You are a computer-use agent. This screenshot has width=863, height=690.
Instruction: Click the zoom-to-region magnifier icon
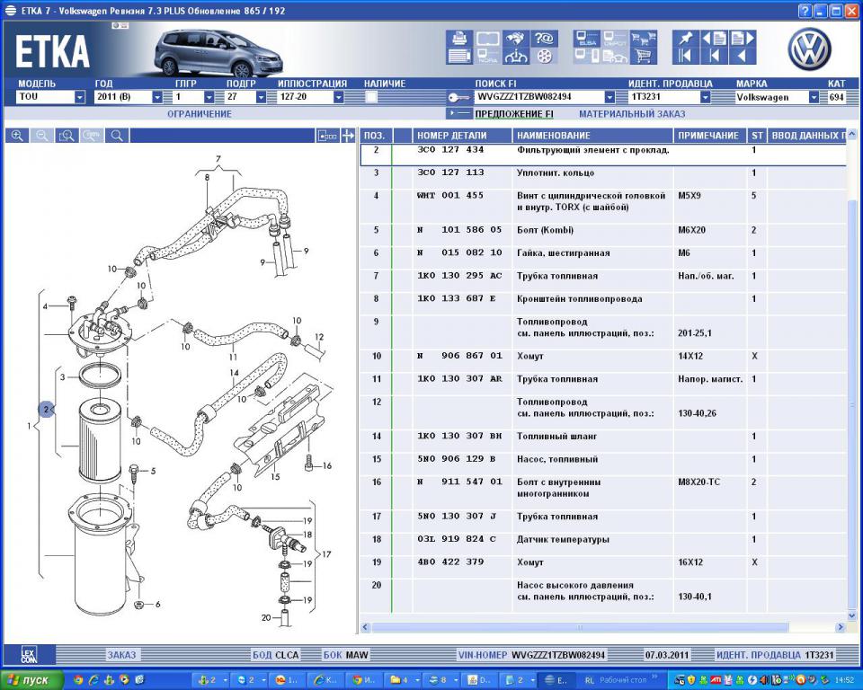pyautogui.click(x=67, y=136)
